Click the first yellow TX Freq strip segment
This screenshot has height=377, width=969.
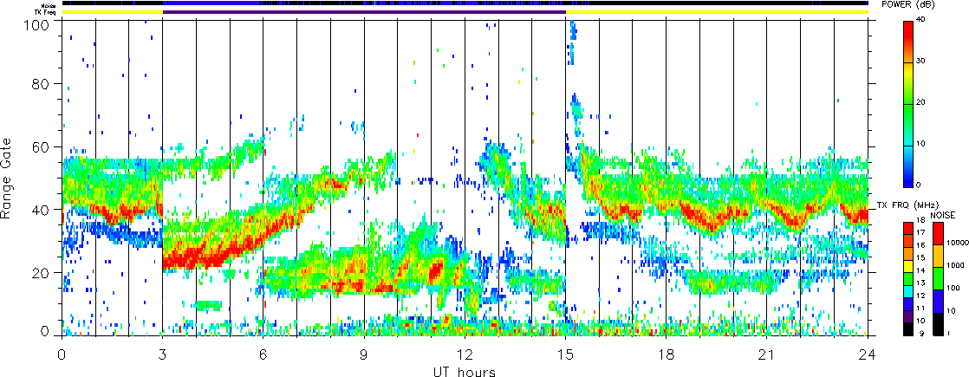click(112, 12)
